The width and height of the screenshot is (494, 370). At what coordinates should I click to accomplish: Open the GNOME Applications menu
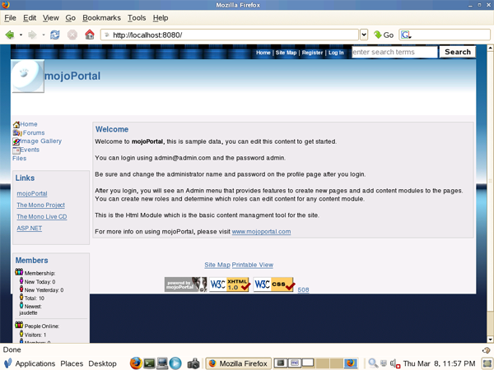[x=35, y=363]
